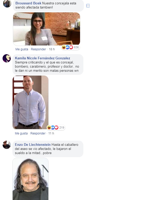Open Kamila Nicole Fernández Gonzalez profile link

point(42,58)
